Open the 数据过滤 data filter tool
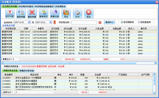The image size is (159, 98). pyautogui.click(x=55, y=14)
